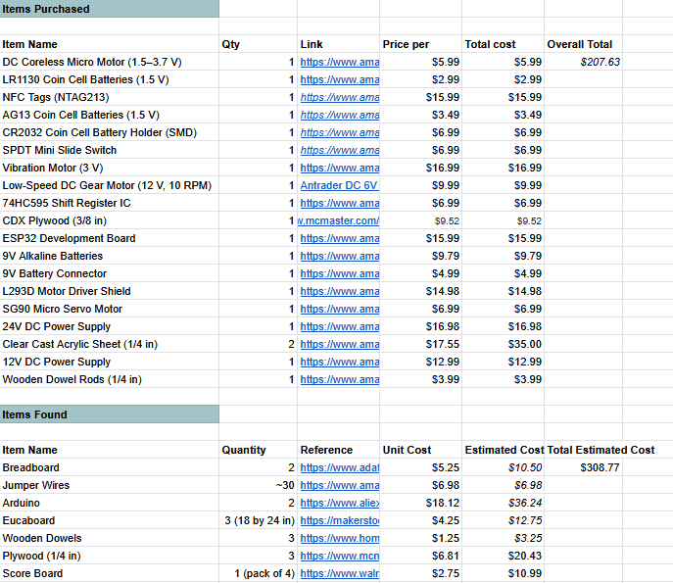Open the Home Depot link for Wooden Dowels
The image size is (673, 583).
point(339,538)
